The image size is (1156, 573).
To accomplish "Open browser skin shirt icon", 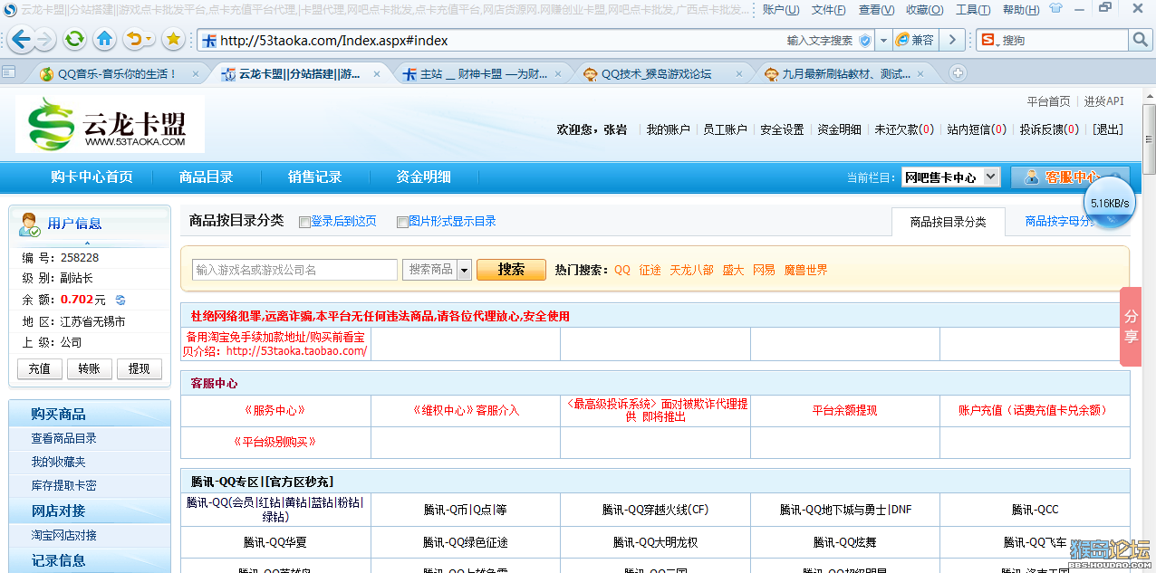I will 1055,9.
